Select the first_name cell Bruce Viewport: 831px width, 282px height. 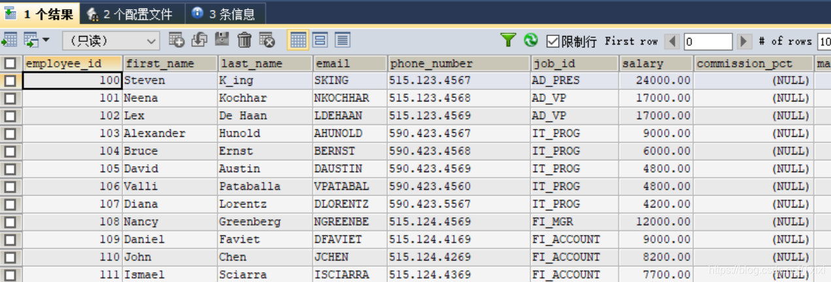pyautogui.click(x=170, y=151)
